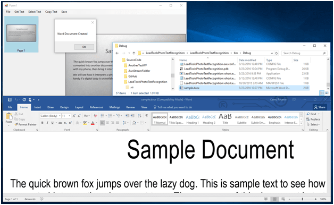Increase font size with grow font icon
The image size is (334, 205).
(74, 116)
